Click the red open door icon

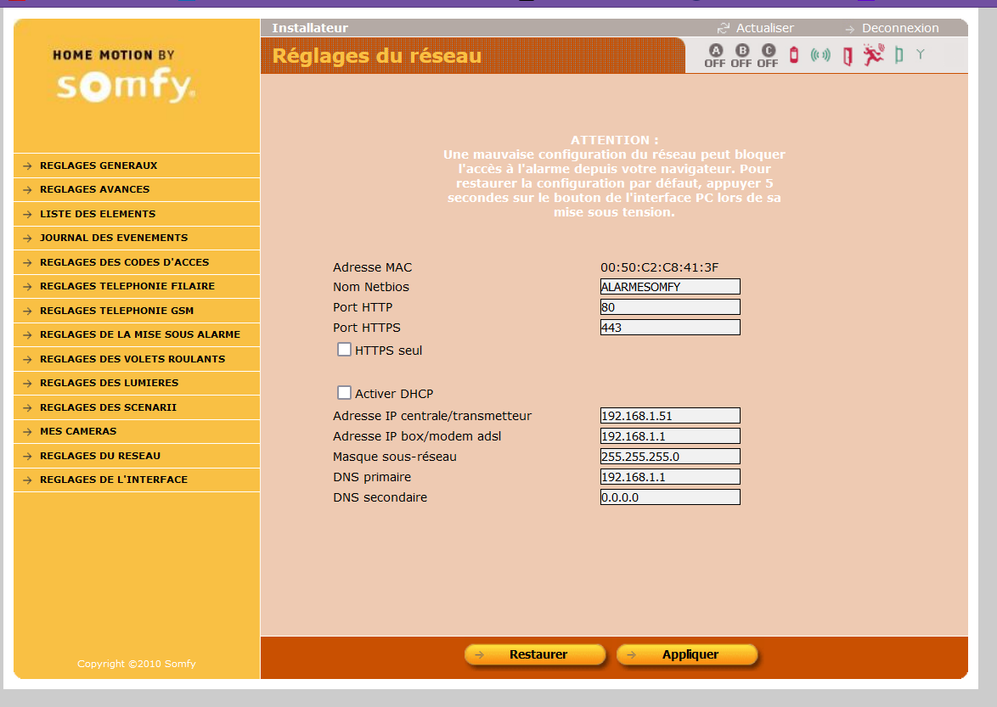[x=847, y=56]
